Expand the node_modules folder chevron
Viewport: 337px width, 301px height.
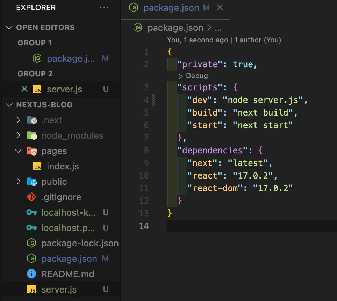click(19, 135)
